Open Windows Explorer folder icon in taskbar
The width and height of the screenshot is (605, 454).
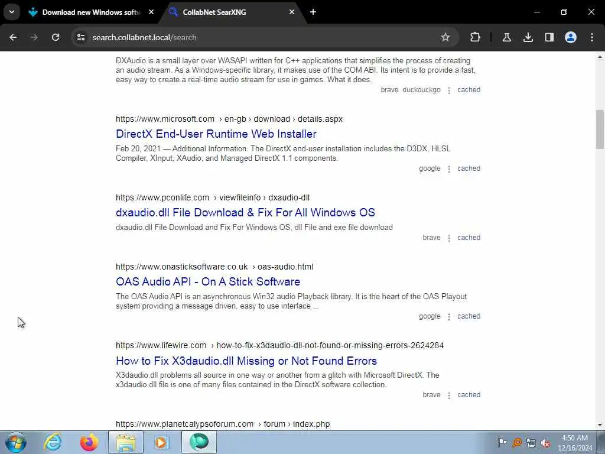click(x=126, y=442)
